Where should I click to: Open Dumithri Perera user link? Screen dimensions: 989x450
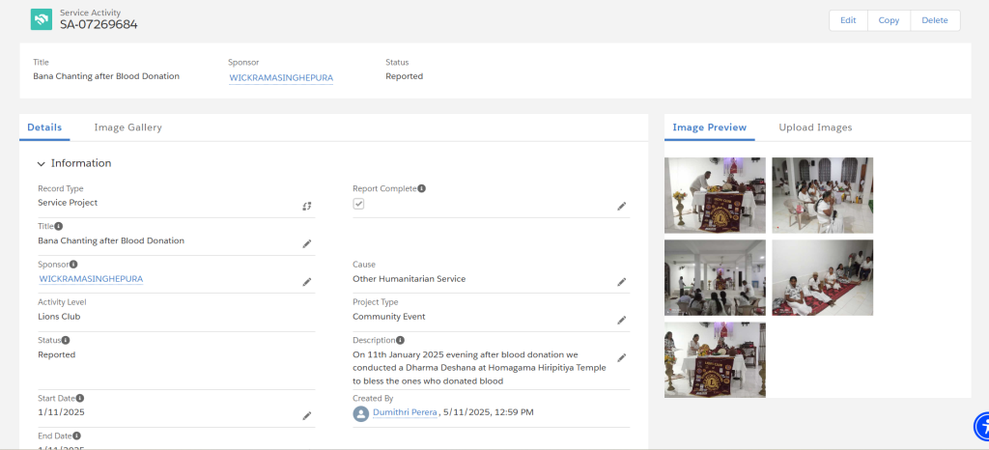405,412
